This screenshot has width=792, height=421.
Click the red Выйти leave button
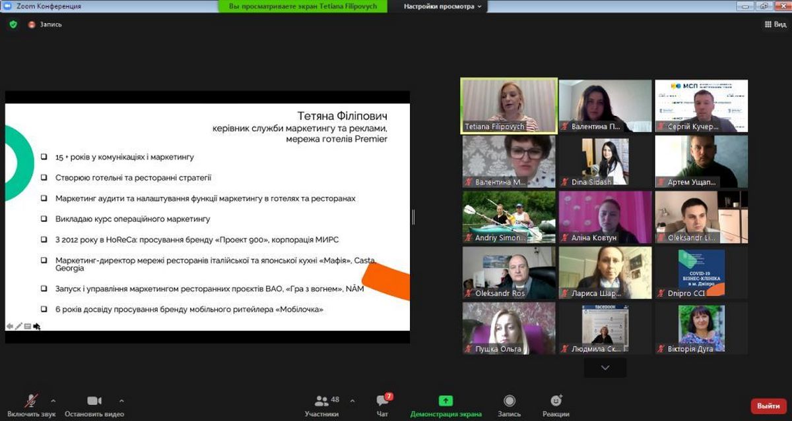point(768,406)
